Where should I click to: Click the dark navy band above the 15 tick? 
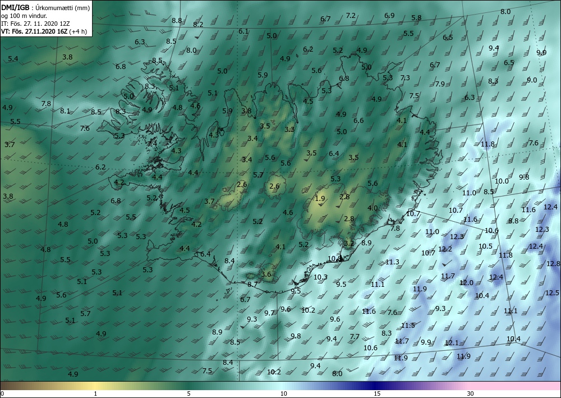(x=377, y=386)
